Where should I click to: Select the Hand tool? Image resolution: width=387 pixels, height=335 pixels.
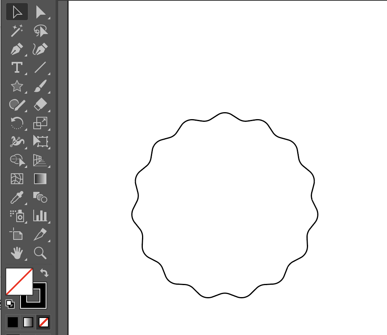(x=17, y=253)
